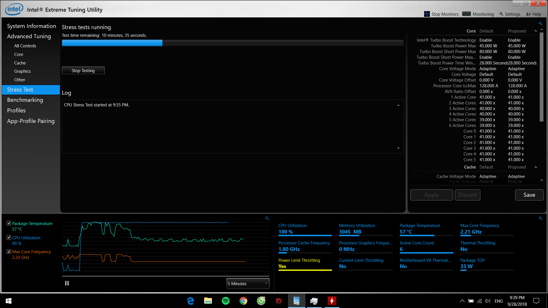Collapse the Cache section chevron
Screen dimensions: 548x308
pyautogui.click(x=535, y=167)
